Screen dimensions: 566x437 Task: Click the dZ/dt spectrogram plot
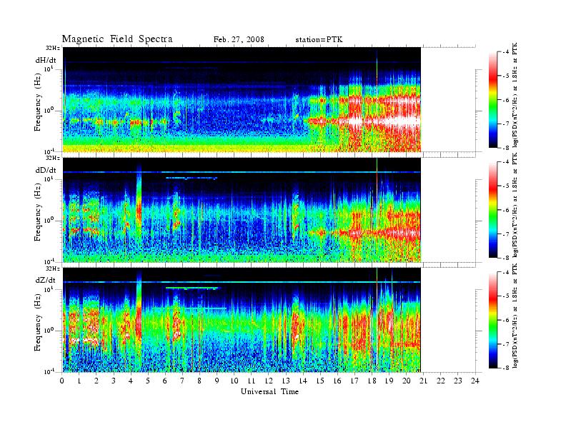(242, 320)
